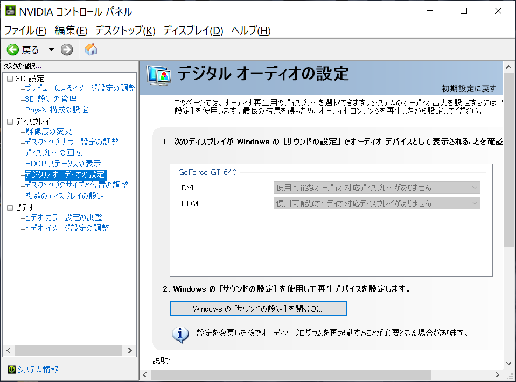Click the grey Forward arrow icon
516x382 pixels.
[x=67, y=50]
